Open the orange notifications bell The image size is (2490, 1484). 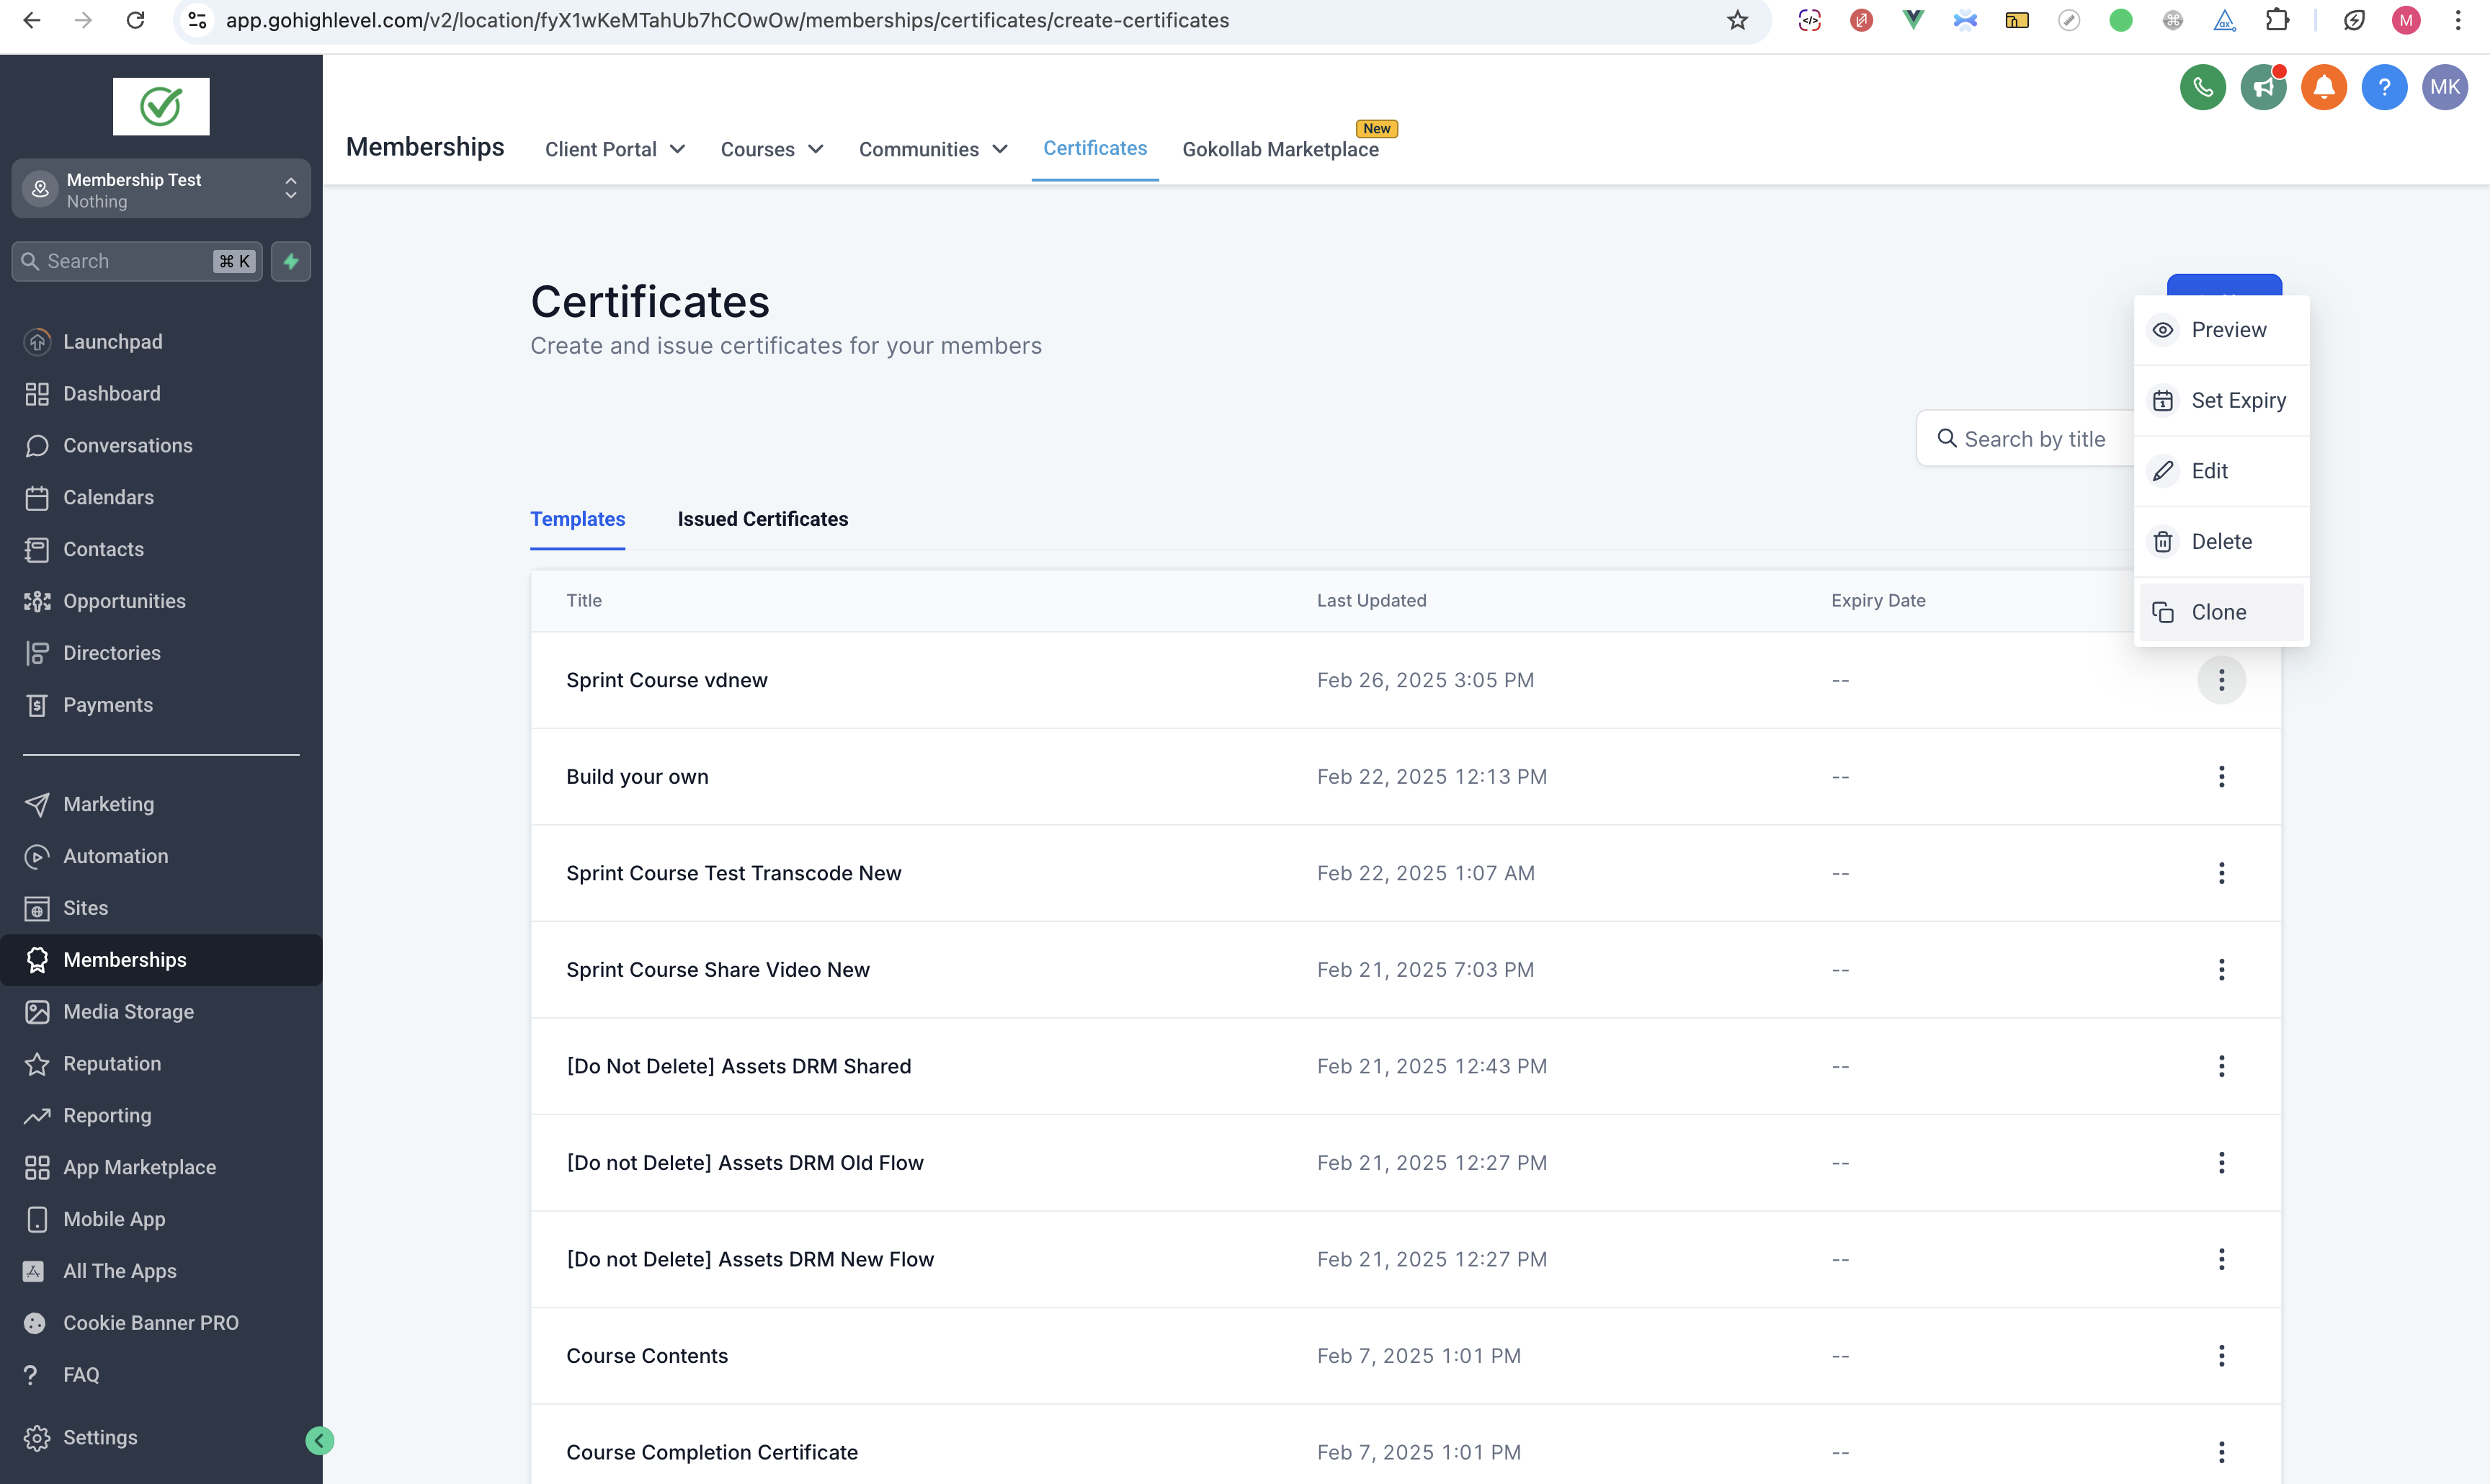(x=2323, y=87)
